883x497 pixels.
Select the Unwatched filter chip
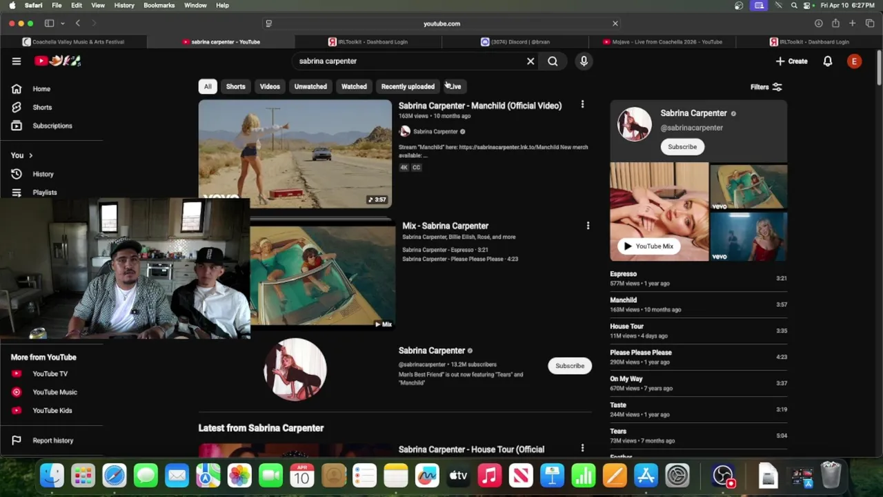(310, 86)
